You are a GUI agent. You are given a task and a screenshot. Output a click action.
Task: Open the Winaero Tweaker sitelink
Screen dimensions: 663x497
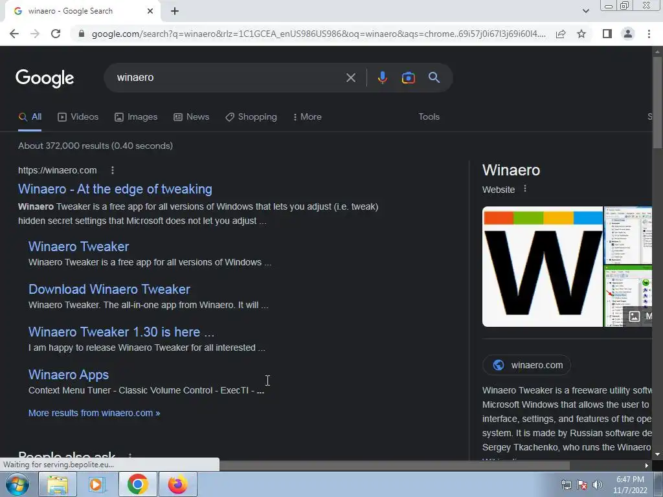(78, 247)
